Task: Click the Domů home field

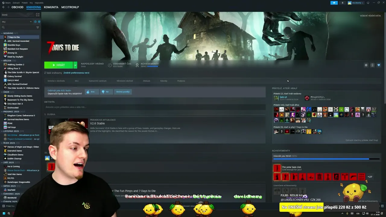Action: pos(17,15)
